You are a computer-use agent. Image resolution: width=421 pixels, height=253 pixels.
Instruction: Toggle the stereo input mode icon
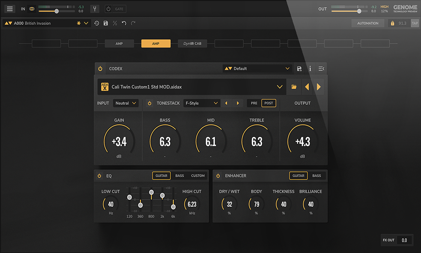pos(32,9)
